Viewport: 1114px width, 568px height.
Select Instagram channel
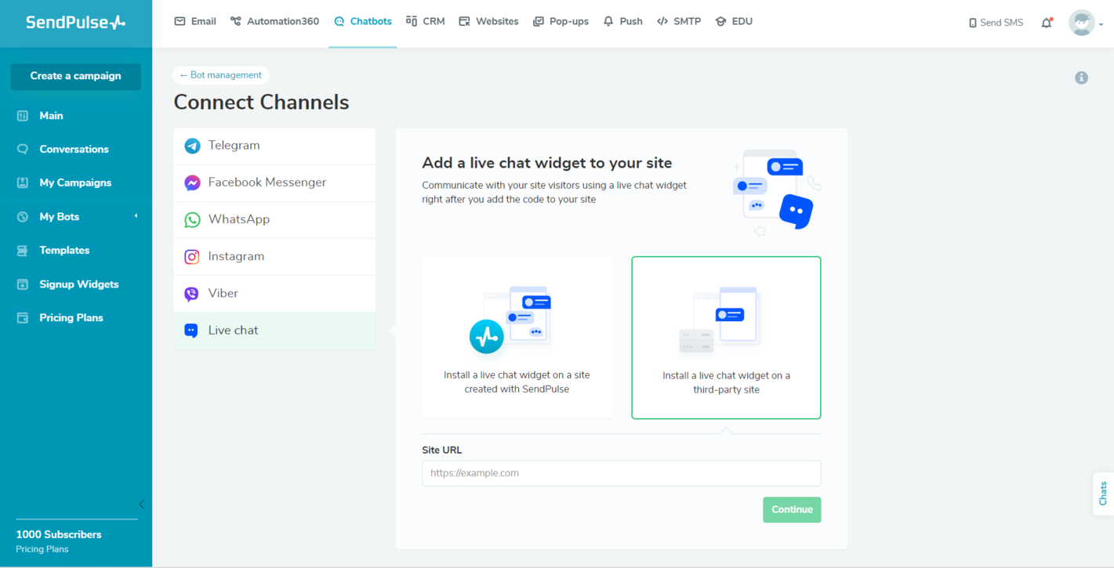tap(274, 256)
